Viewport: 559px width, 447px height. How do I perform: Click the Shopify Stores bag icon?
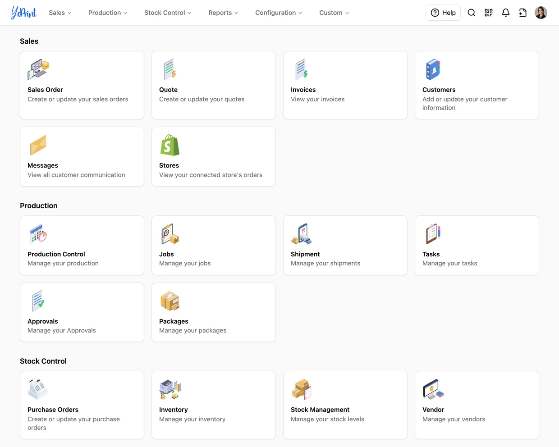pyautogui.click(x=170, y=145)
